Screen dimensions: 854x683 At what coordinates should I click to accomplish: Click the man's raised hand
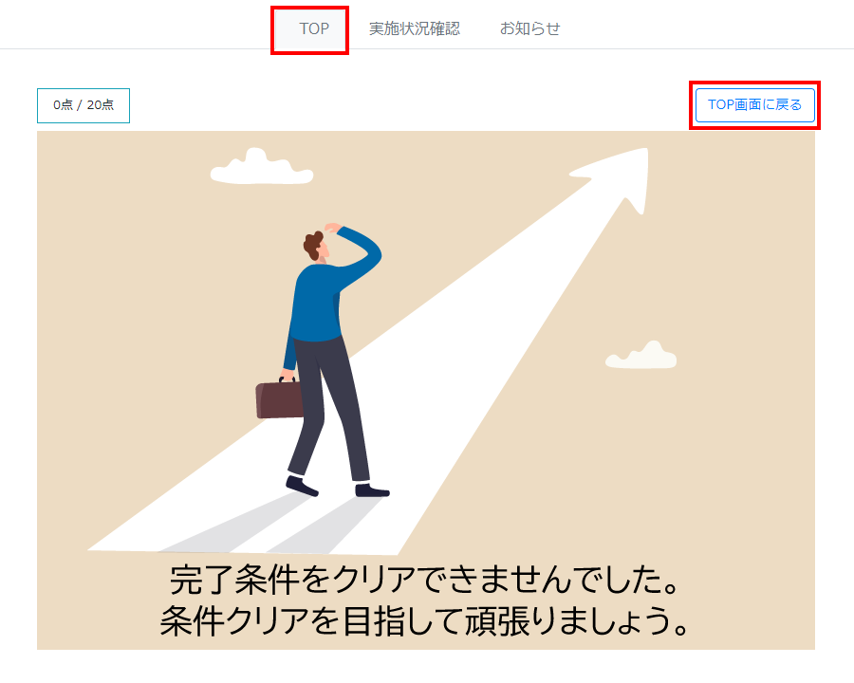333,229
